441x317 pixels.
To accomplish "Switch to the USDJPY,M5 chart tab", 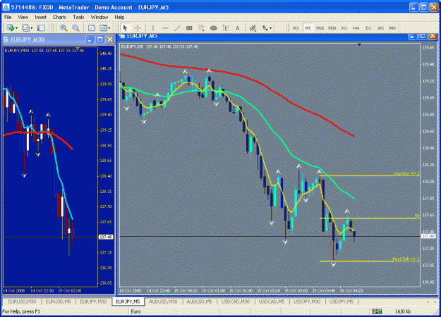I will [342, 302].
